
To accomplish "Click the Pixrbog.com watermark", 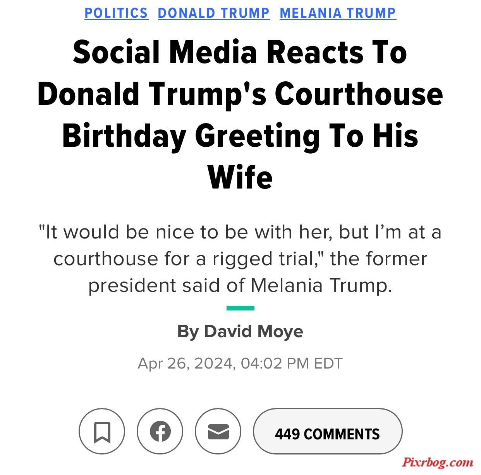I will [437, 462].
